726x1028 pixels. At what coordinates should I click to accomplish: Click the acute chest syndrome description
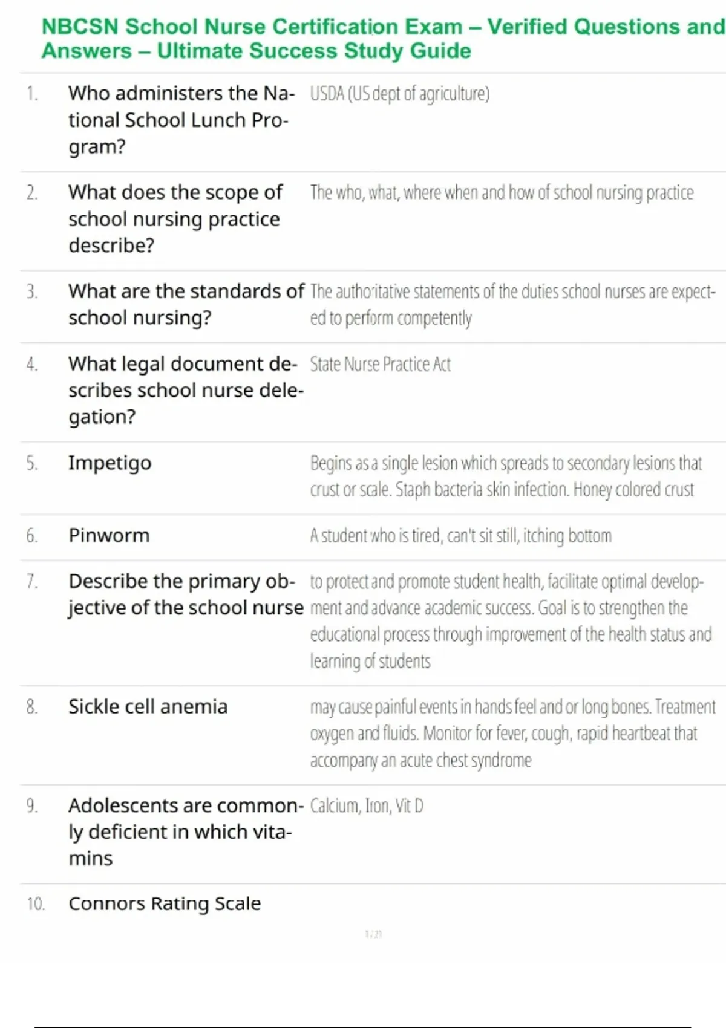[512, 733]
